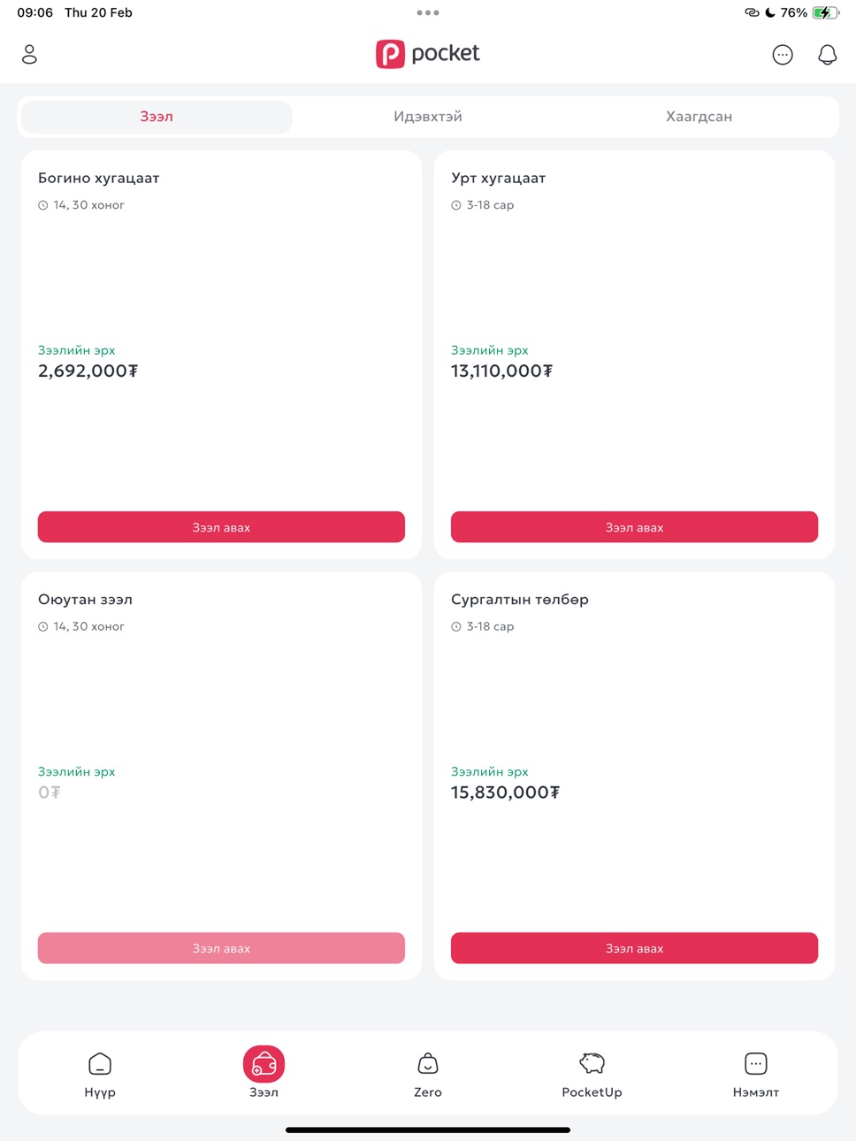Tap the faded Зээл авах under Оюутан зээл
The height and width of the screenshot is (1141, 856).
(221, 948)
